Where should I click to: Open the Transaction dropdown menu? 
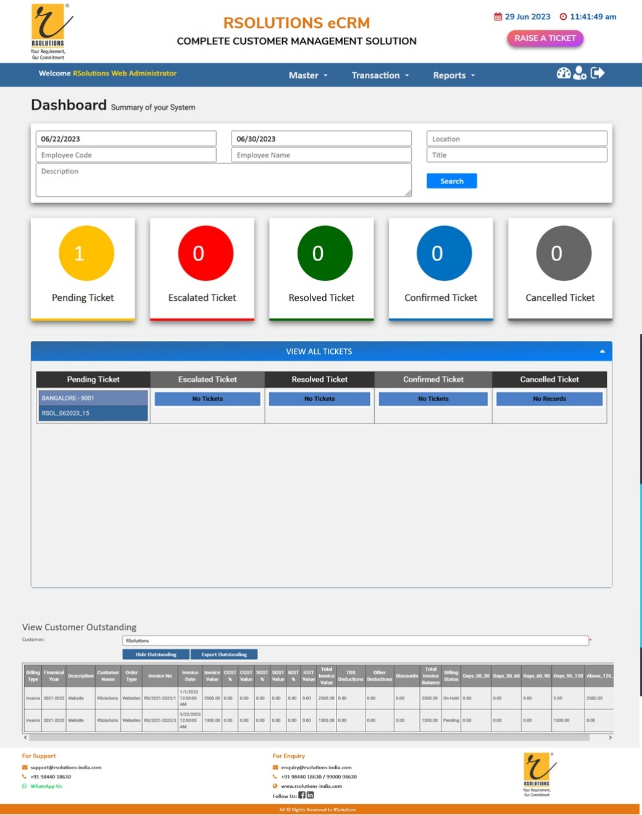click(380, 75)
